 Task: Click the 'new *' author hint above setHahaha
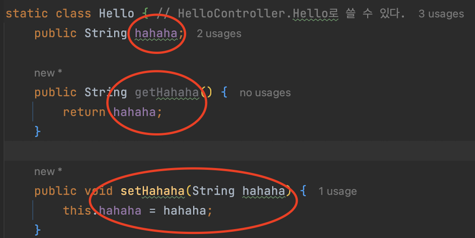coord(48,172)
